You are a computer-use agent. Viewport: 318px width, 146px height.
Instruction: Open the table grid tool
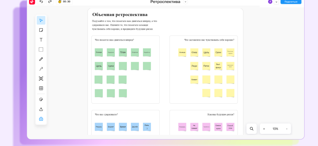click(41, 88)
